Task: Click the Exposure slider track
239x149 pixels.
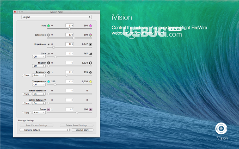Action: [69, 75]
